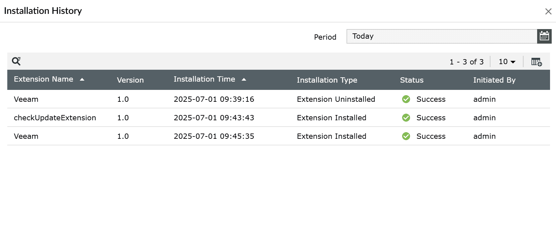Viewport: 556px width, 229px height.
Task: Click the Version column header
Action: click(130, 80)
